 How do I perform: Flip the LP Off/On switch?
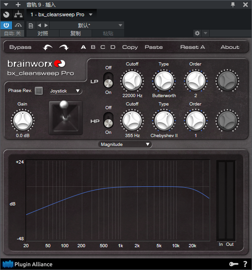tap(108, 80)
